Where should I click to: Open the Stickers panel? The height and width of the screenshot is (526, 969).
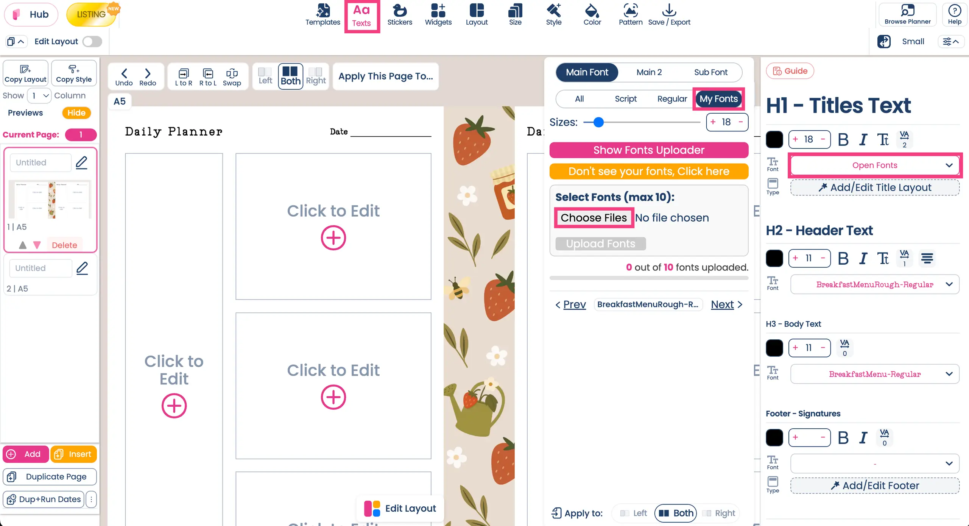(x=399, y=14)
